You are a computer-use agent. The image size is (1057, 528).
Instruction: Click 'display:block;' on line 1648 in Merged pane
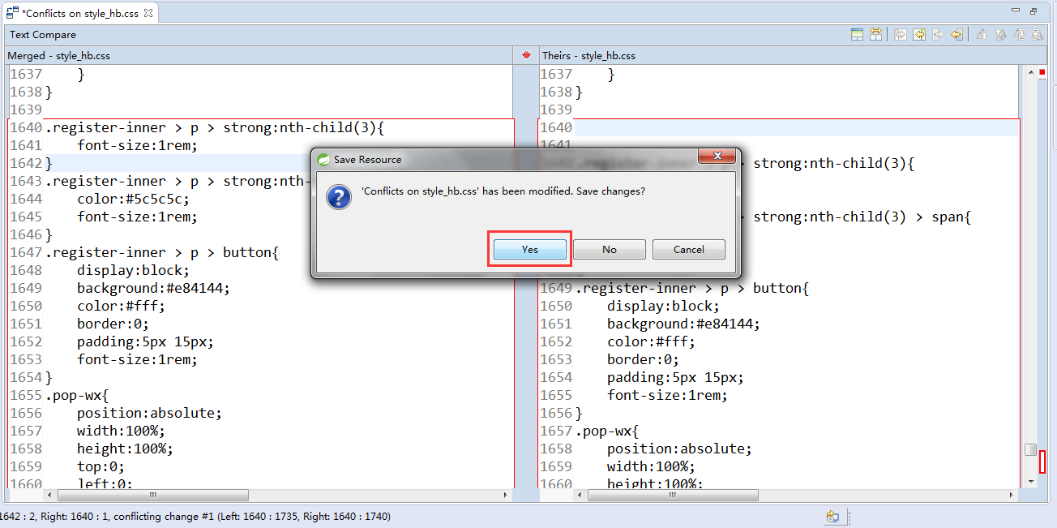click(x=133, y=270)
